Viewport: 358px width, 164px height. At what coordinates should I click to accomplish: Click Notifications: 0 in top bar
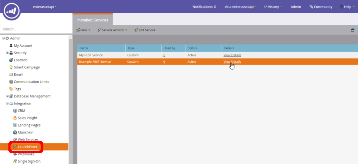tap(204, 7)
